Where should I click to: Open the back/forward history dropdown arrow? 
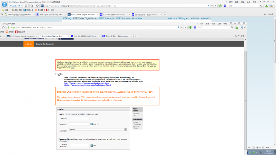(22, 6)
